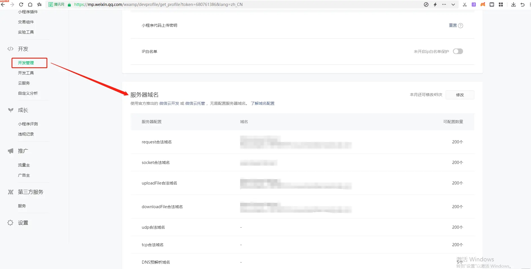This screenshot has width=531, height=269.
Task: Click the scissors screenshot tool icon
Action: (x=465, y=5)
